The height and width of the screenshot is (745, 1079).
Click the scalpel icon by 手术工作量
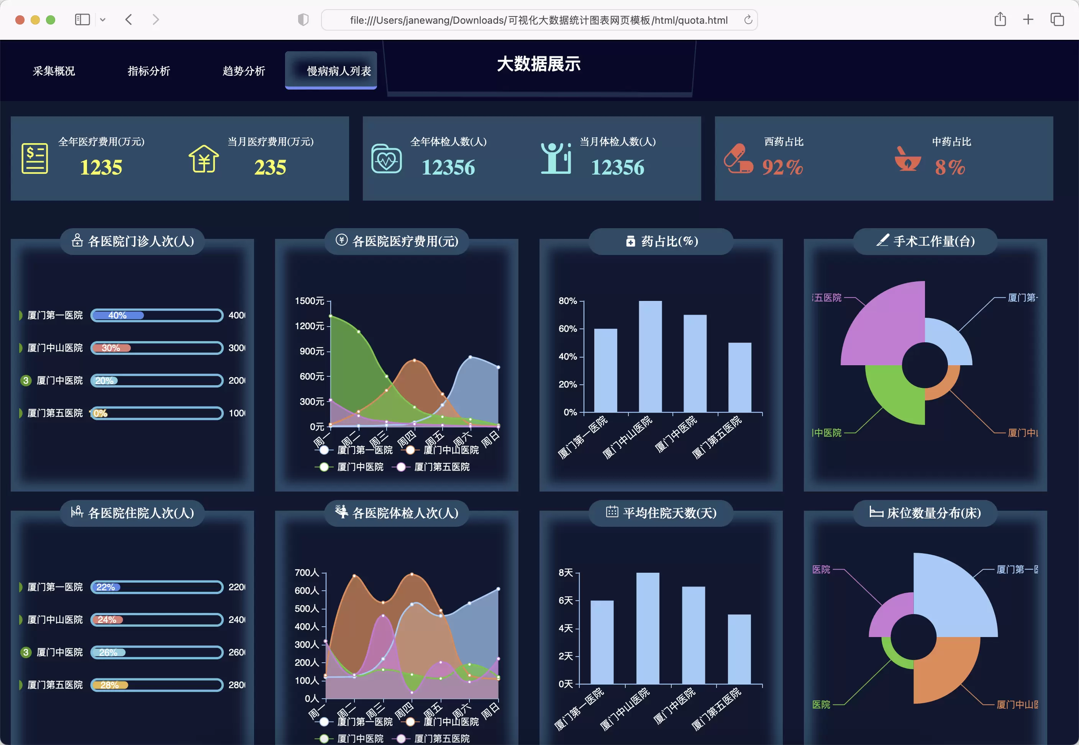click(882, 240)
